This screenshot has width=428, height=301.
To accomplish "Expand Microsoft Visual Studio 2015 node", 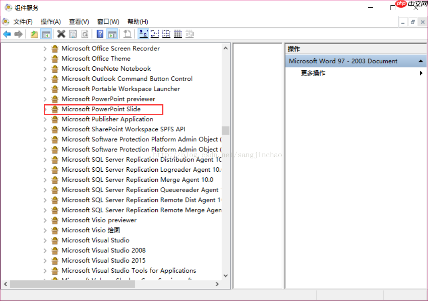I will point(45,261).
